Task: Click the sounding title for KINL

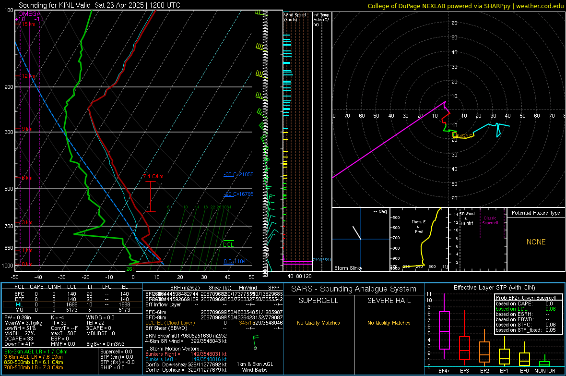Action: pos(99,5)
